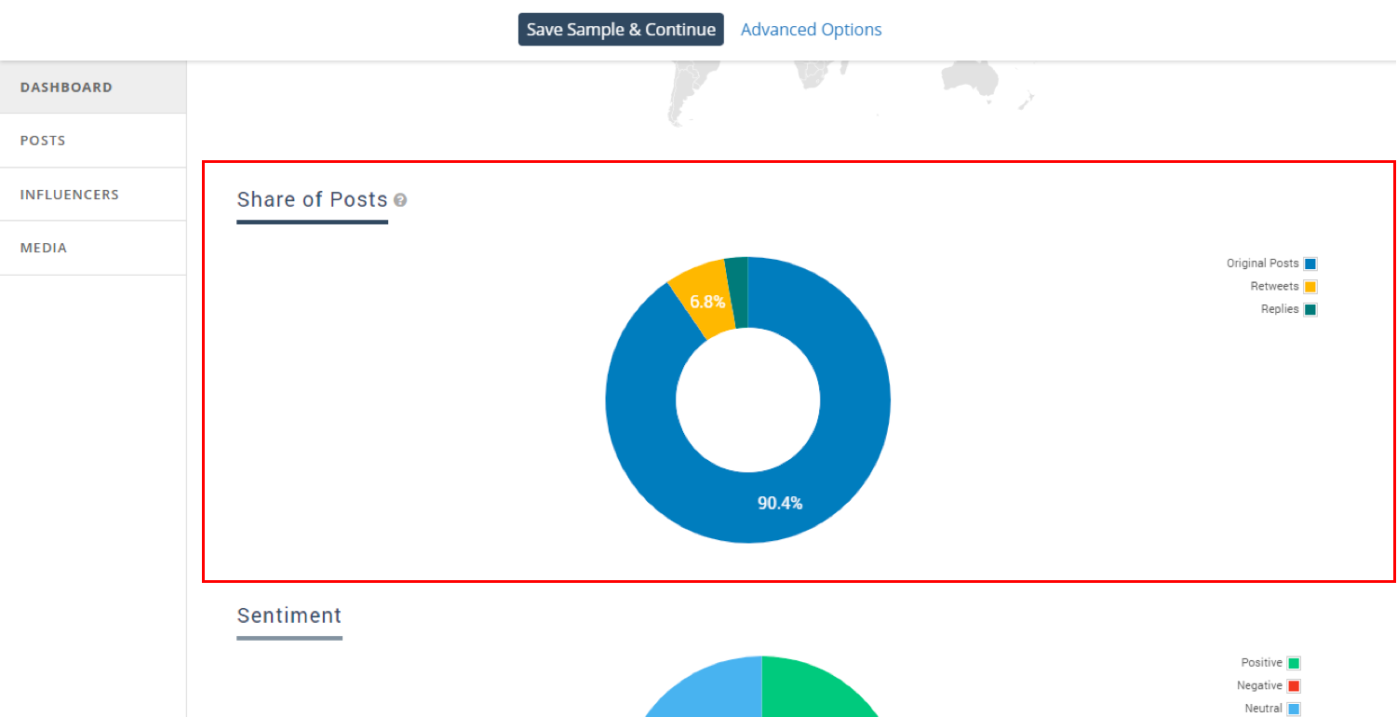Switch to the Media sidebar section
The image size is (1397, 717).
[93, 248]
